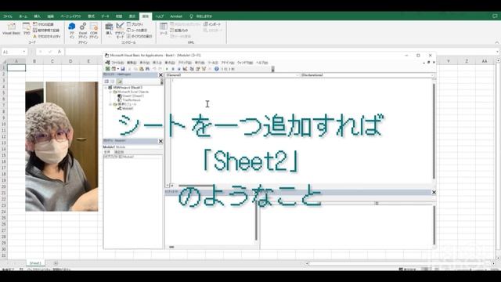Open VBA editor 編集 menu
Screen dimensions: 501x282
click(x=132, y=63)
